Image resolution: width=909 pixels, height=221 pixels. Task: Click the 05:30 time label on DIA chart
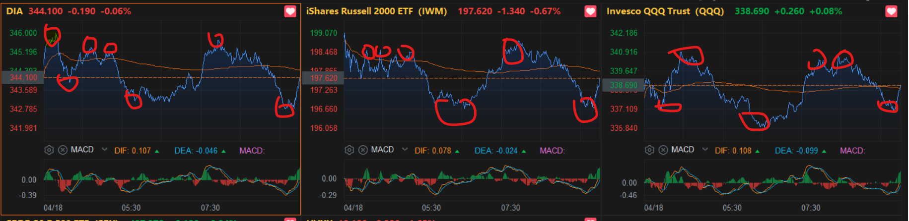131,208
